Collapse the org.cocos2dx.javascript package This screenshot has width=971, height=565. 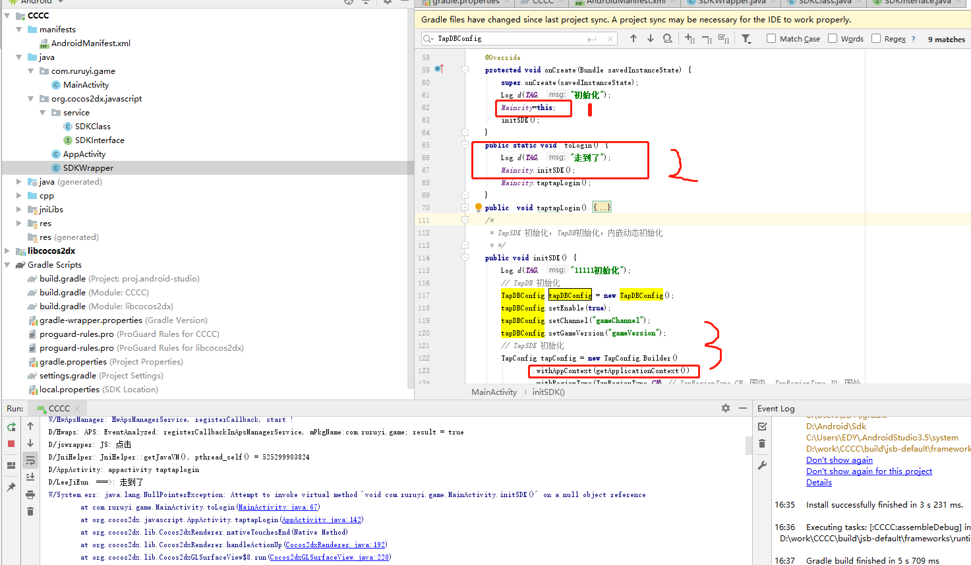[x=30, y=98]
